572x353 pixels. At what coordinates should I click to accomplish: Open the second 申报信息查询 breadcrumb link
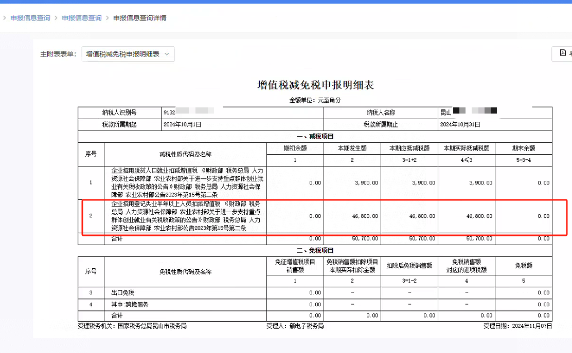pos(82,18)
